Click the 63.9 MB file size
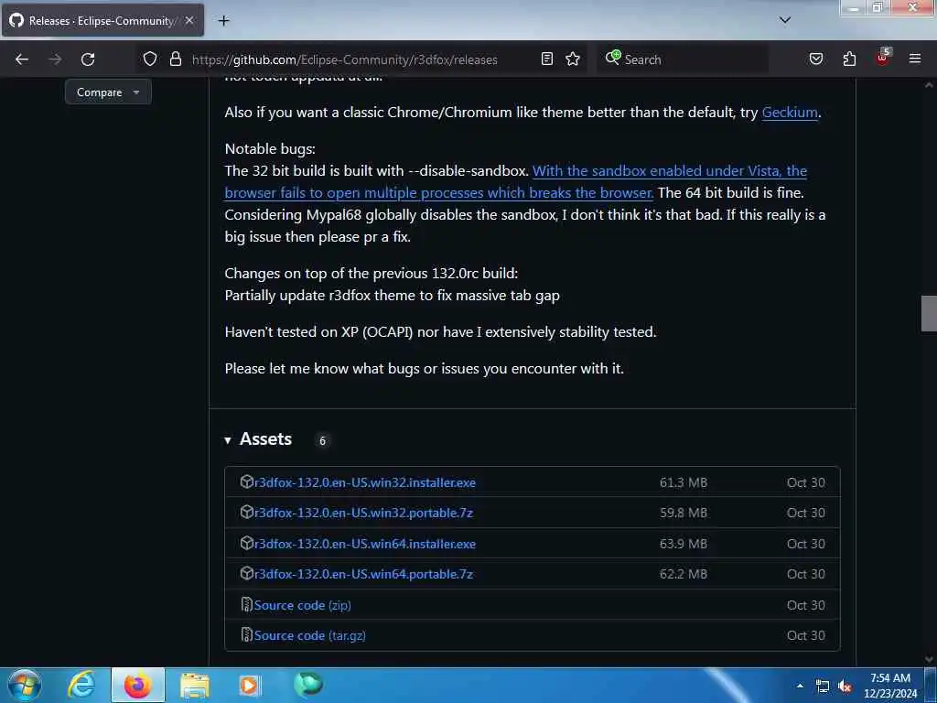 [x=684, y=544]
